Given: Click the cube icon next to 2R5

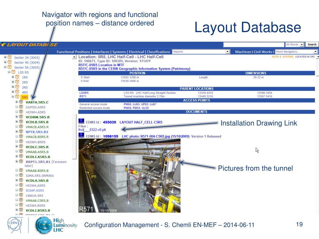Looking at the screenshot, I should [x=17, y=82].
